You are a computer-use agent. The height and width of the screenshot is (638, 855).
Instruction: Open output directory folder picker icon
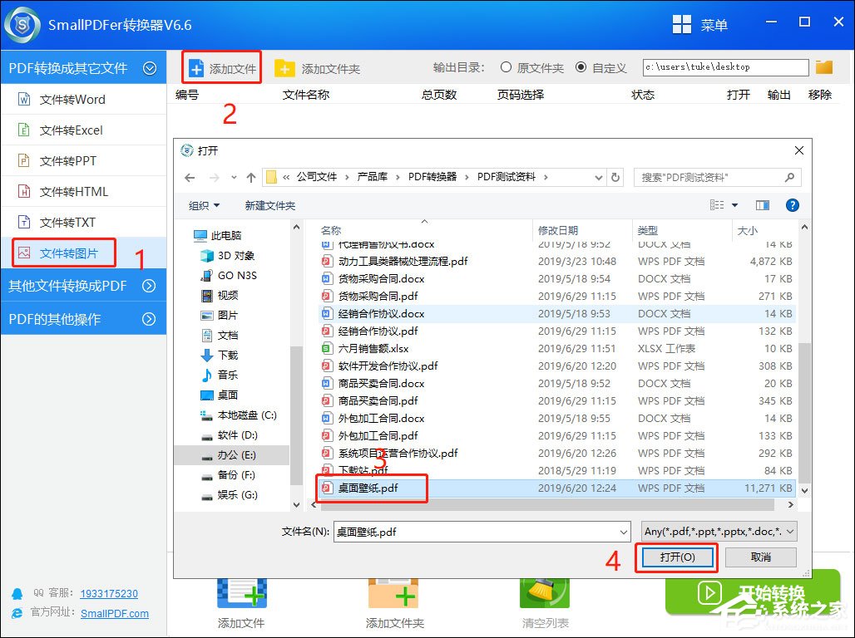coord(823,66)
